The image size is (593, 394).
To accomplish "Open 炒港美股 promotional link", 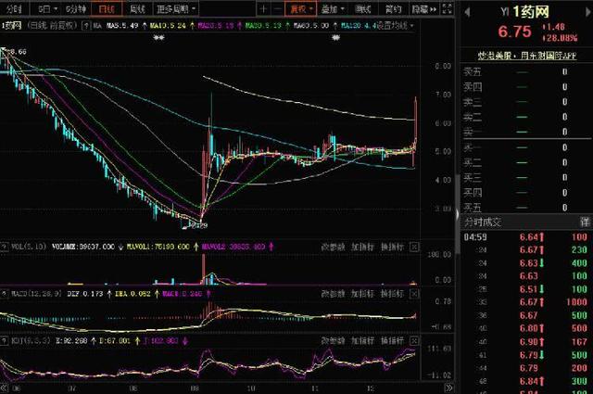I will 527,56.
